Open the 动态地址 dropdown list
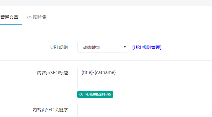Screen dimensions: 212x117 [x=103, y=47]
